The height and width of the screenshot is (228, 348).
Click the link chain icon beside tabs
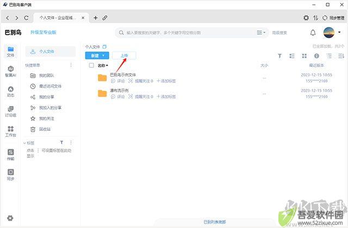[x=105, y=18]
